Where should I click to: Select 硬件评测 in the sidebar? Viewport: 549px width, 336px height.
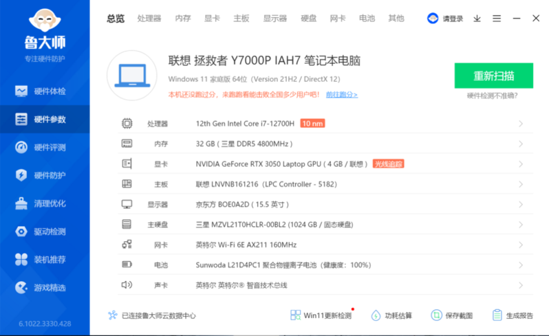coord(45,147)
